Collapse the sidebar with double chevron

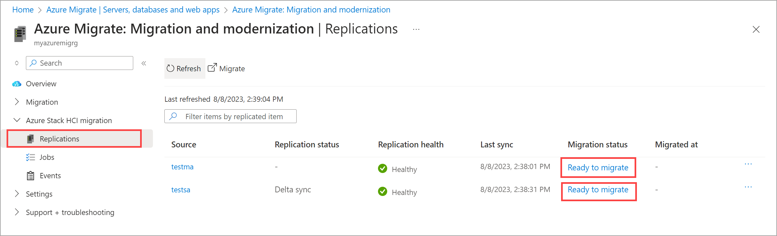[x=144, y=63]
